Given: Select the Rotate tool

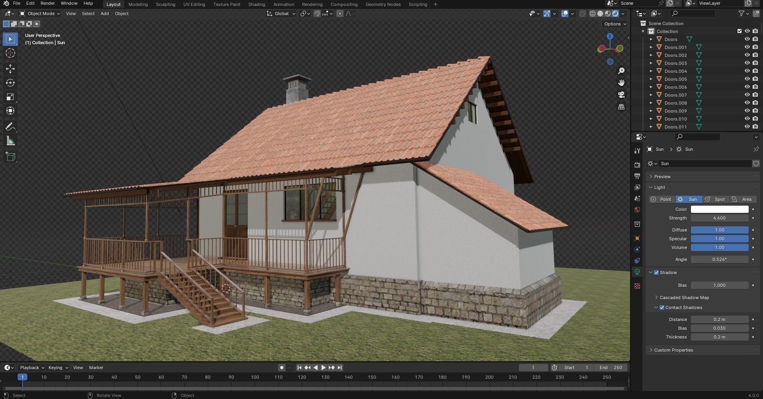Looking at the screenshot, I should 10,83.
